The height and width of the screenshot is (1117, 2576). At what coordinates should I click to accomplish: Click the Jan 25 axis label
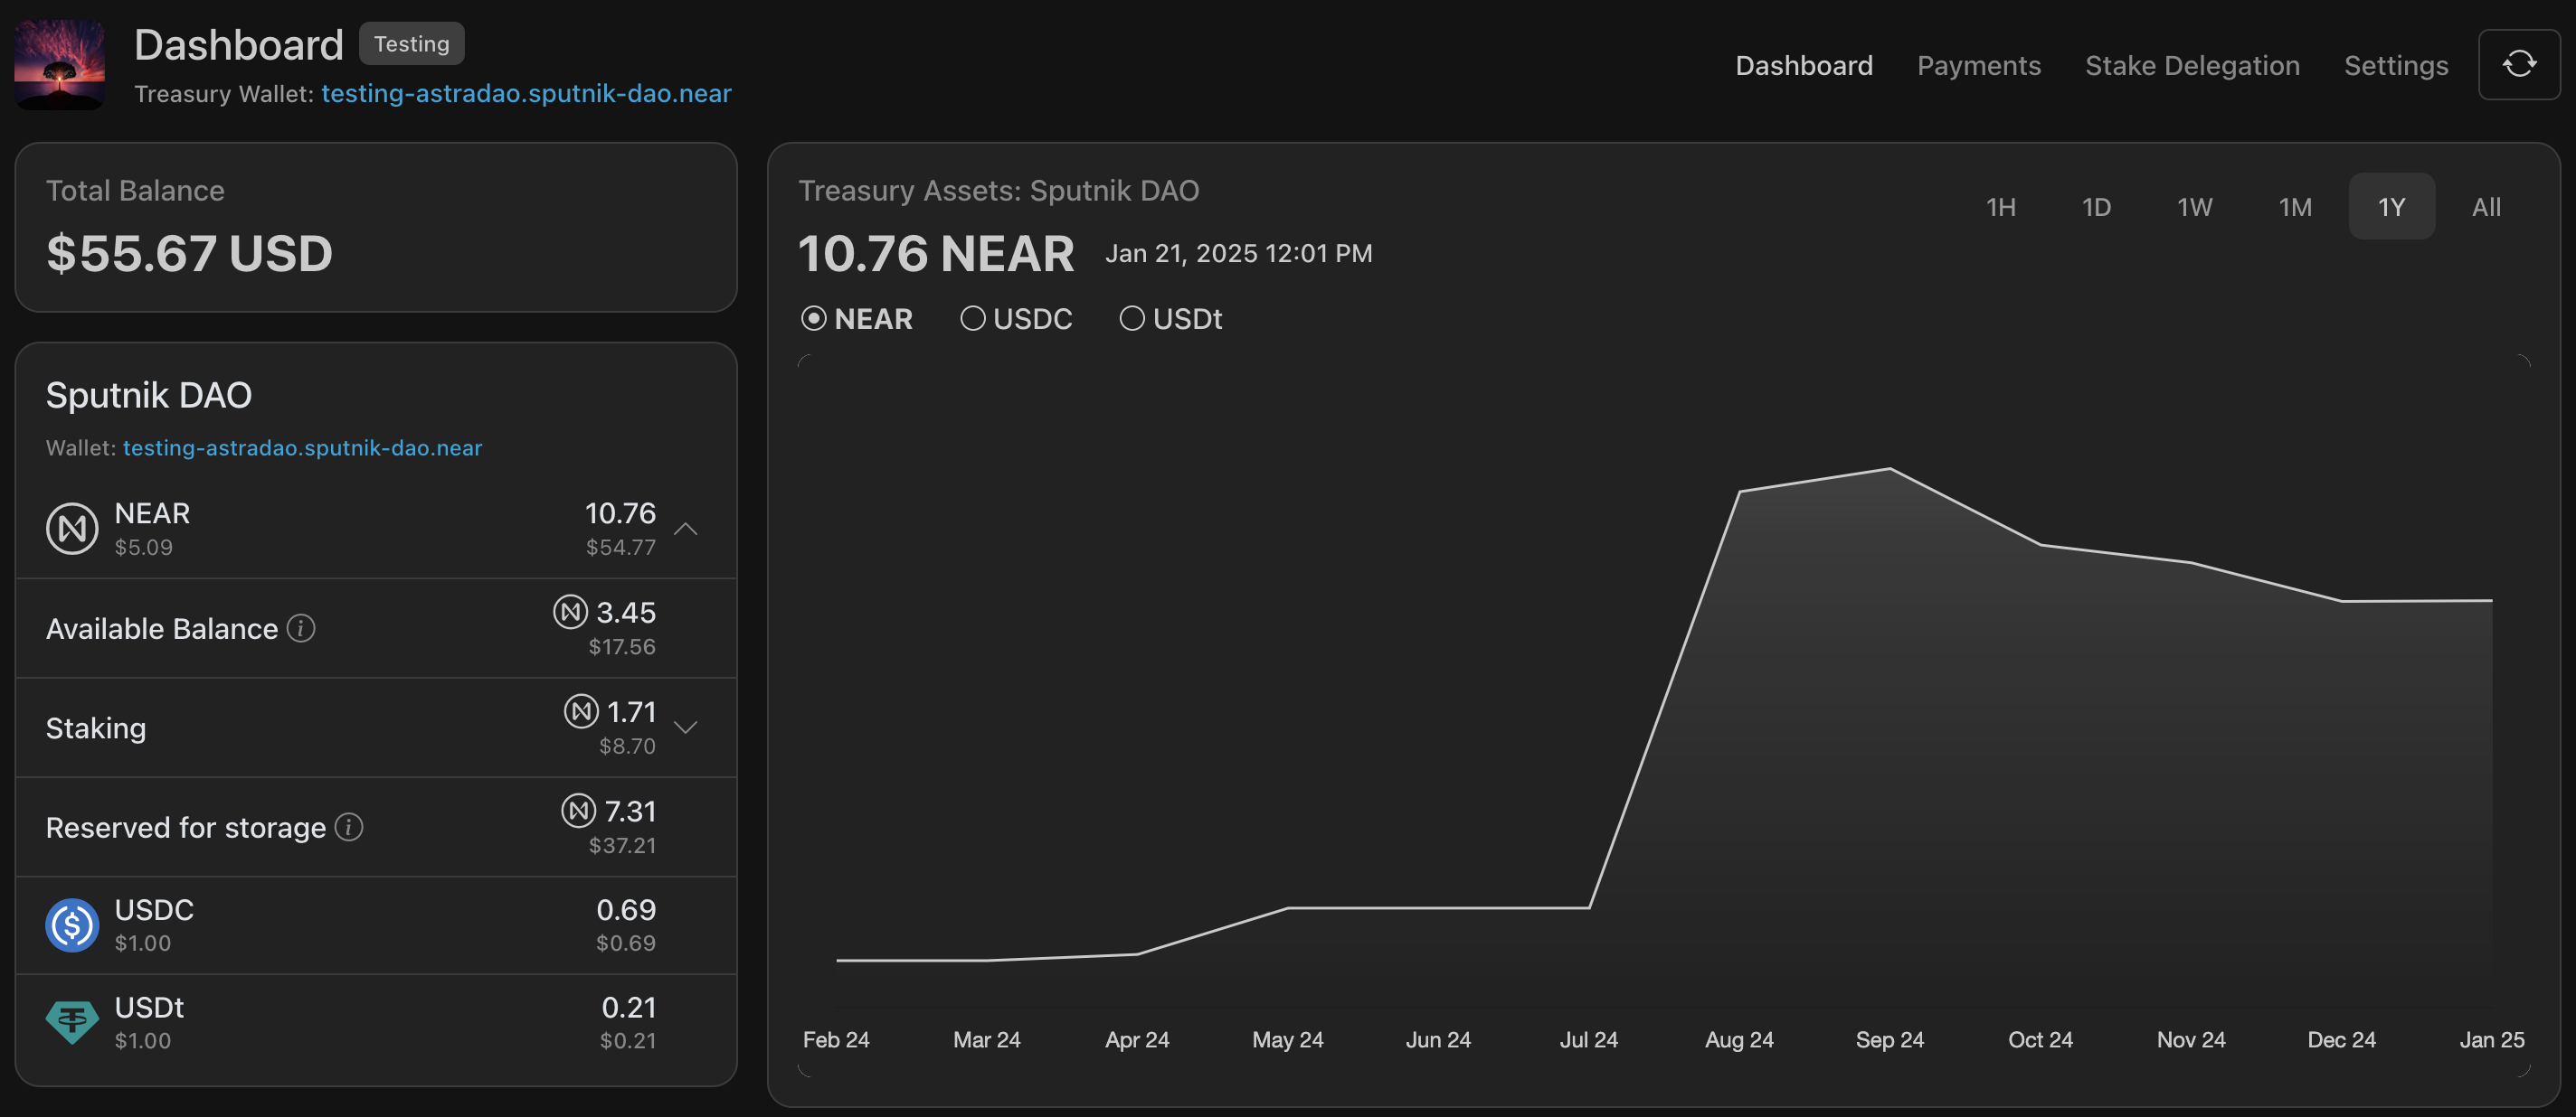[2492, 1040]
